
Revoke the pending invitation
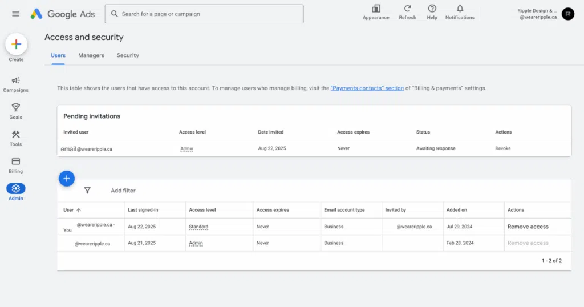[502, 148]
